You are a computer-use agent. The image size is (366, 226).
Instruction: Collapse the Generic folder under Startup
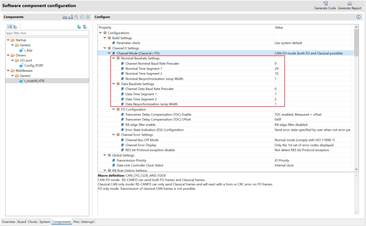point(13,45)
